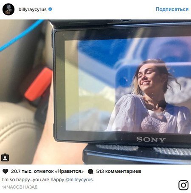Show tagged people icon on photo
191x193 pixels.
pos(5,157)
